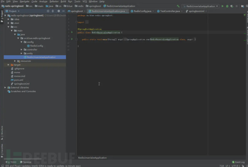Screen dimensions: 248x167
Task: Start debugging with the bug icon
Action: point(227,6)
